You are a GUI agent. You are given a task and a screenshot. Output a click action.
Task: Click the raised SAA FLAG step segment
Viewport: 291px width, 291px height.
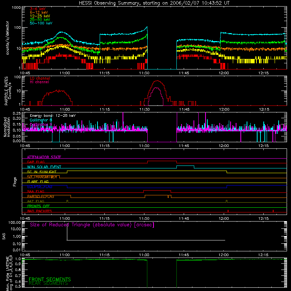(157, 190)
